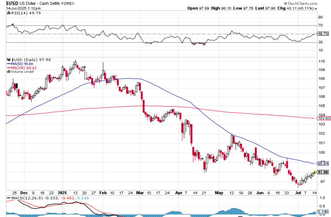Click the red 103.63 MA(200) price tag

(x=323, y=118)
